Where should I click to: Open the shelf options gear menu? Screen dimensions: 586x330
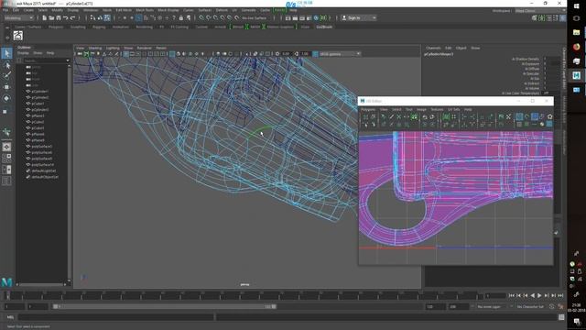coord(7,38)
